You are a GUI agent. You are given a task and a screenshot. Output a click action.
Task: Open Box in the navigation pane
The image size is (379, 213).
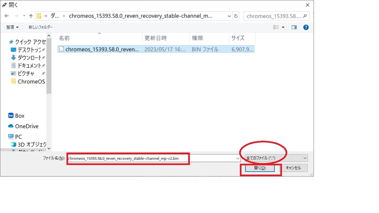[x=20, y=116]
